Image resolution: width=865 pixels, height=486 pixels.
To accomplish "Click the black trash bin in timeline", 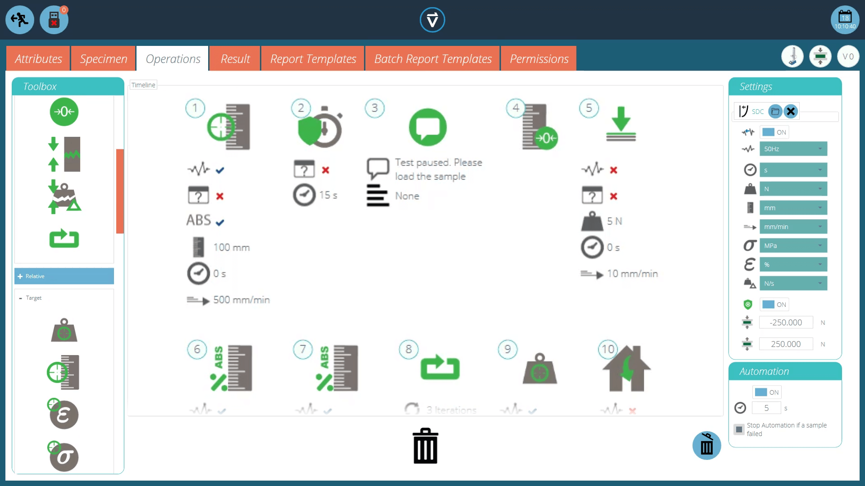I will pos(425,446).
